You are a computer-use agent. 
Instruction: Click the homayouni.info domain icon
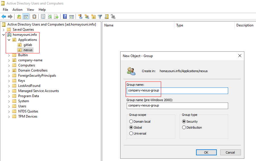point(9,35)
